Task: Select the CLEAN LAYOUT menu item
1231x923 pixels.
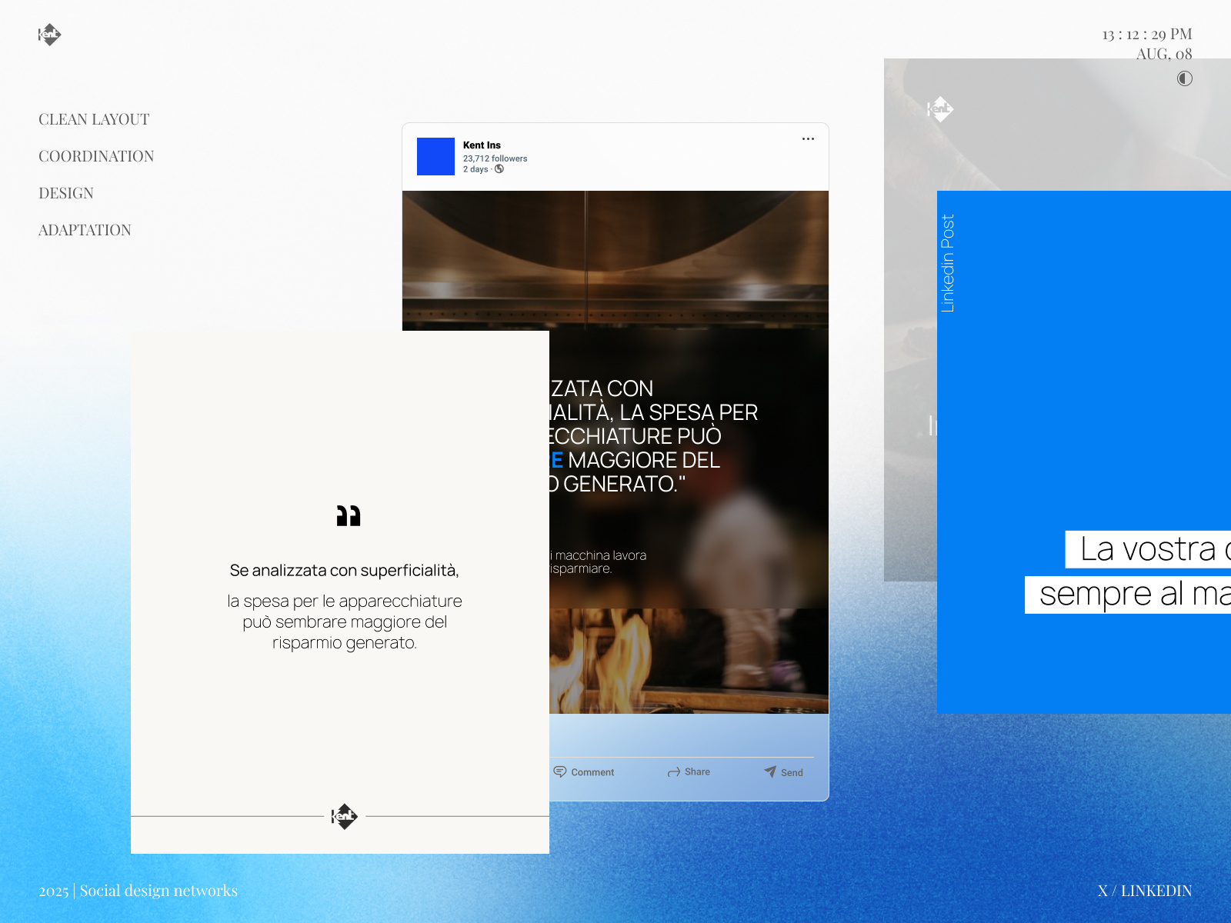Action: coord(94,119)
